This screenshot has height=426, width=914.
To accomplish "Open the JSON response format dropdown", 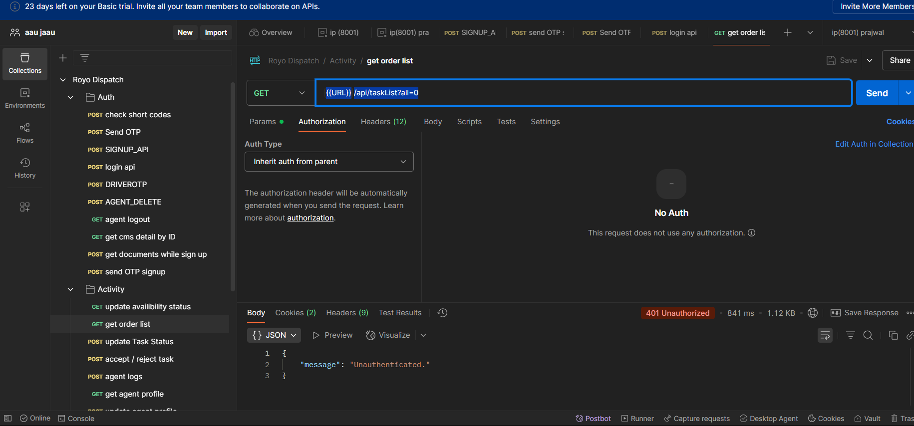I will tap(274, 335).
